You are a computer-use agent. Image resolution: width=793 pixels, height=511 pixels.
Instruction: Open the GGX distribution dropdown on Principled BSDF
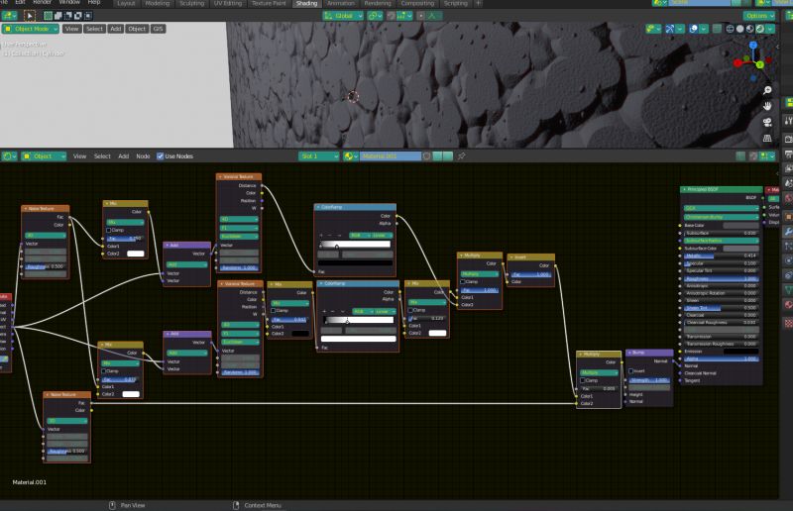(722, 208)
